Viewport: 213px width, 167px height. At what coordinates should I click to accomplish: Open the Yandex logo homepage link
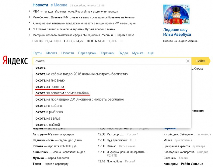(15, 60)
